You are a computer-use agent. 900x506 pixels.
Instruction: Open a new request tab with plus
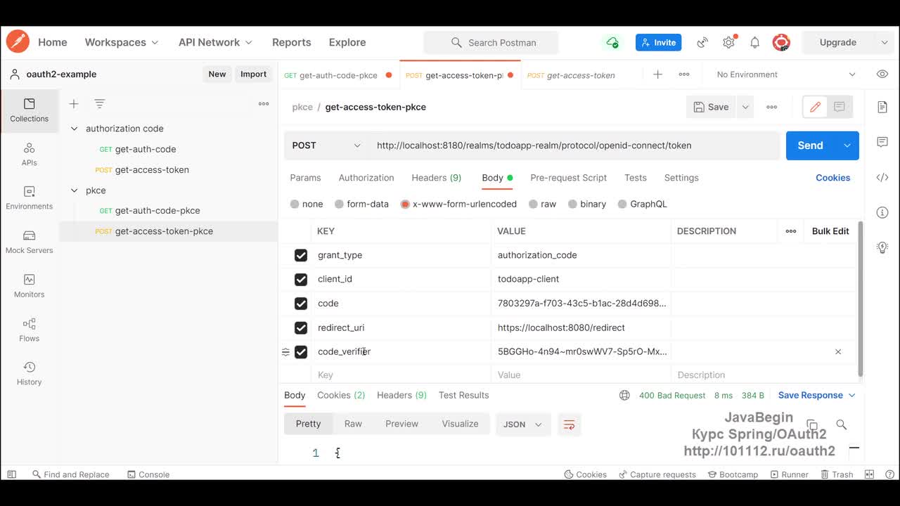tap(657, 74)
